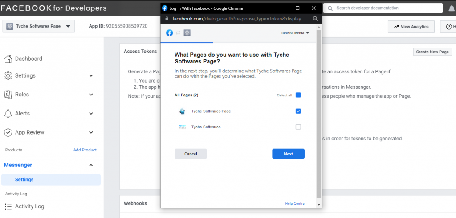
Task: Click the Activity Log list icon
Action: click(8, 206)
